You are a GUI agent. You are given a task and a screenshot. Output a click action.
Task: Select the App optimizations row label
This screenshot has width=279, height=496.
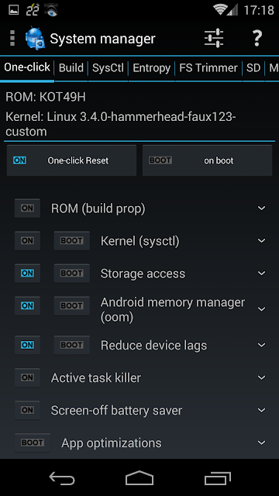(112, 443)
